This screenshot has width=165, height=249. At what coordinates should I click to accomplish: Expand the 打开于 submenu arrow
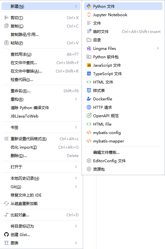click(76, 167)
